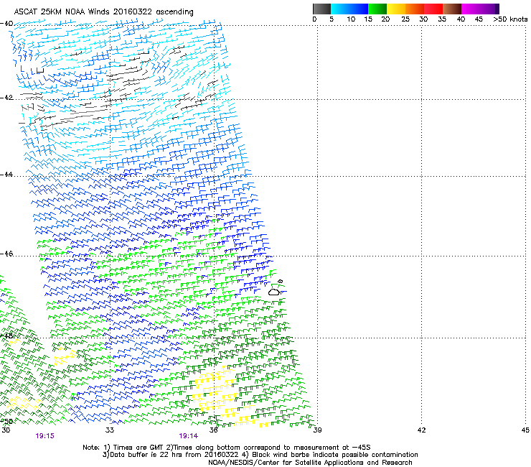Screen dimensions: 531x467
Task: Click the '20' label under the color bar
Action: coord(385,19)
